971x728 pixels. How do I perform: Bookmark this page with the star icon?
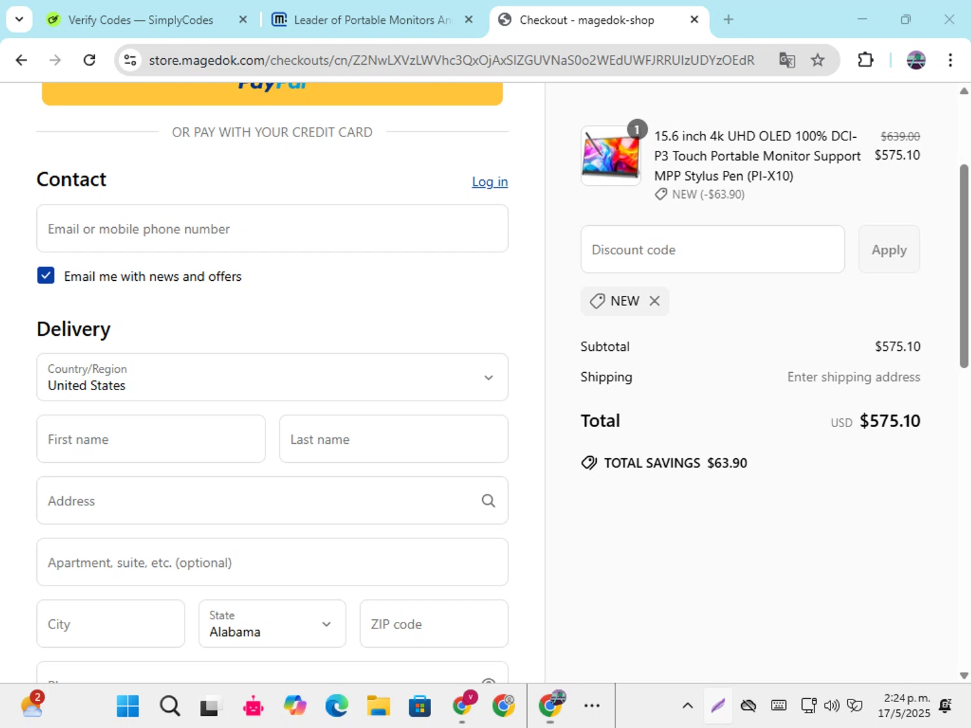[818, 60]
